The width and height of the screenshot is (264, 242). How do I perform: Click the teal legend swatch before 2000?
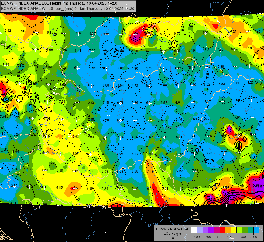point(251,230)
